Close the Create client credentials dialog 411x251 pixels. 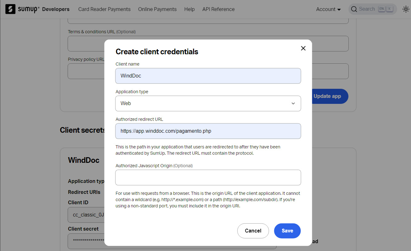pyautogui.click(x=303, y=48)
